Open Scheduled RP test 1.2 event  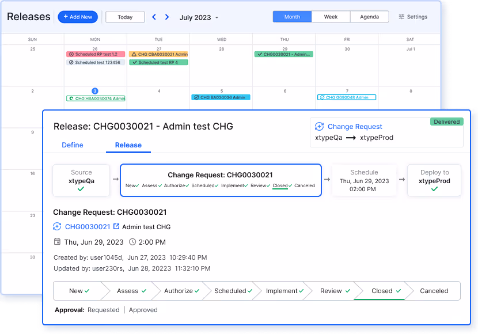96,54
